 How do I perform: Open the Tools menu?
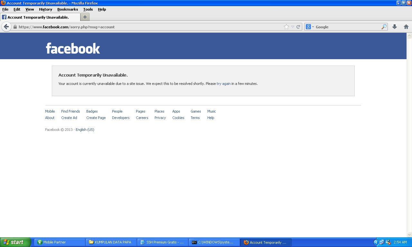[88, 9]
